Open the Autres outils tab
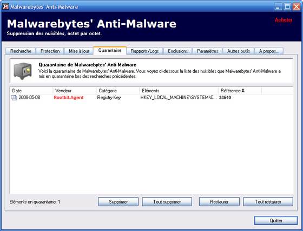The height and width of the screenshot is (231, 303). [239, 51]
